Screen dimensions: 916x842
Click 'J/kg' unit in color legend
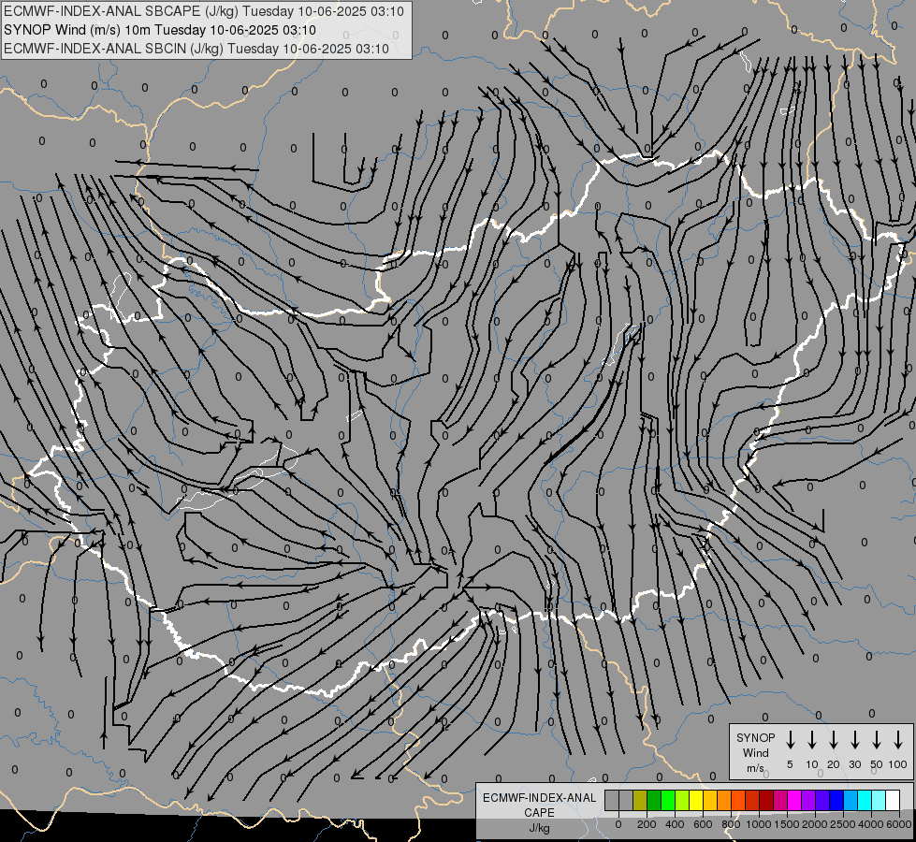(539, 828)
